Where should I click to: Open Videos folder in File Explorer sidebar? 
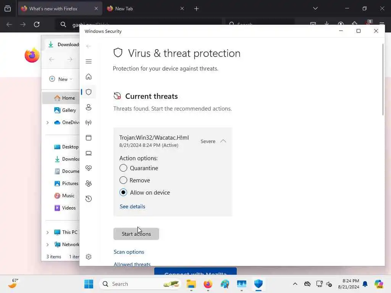tap(65, 208)
